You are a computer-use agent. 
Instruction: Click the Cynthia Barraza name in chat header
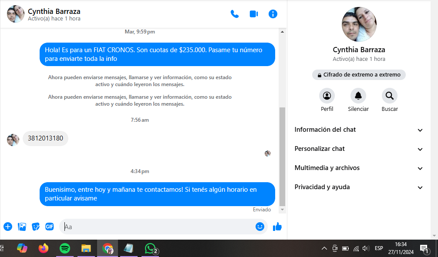[54, 11]
